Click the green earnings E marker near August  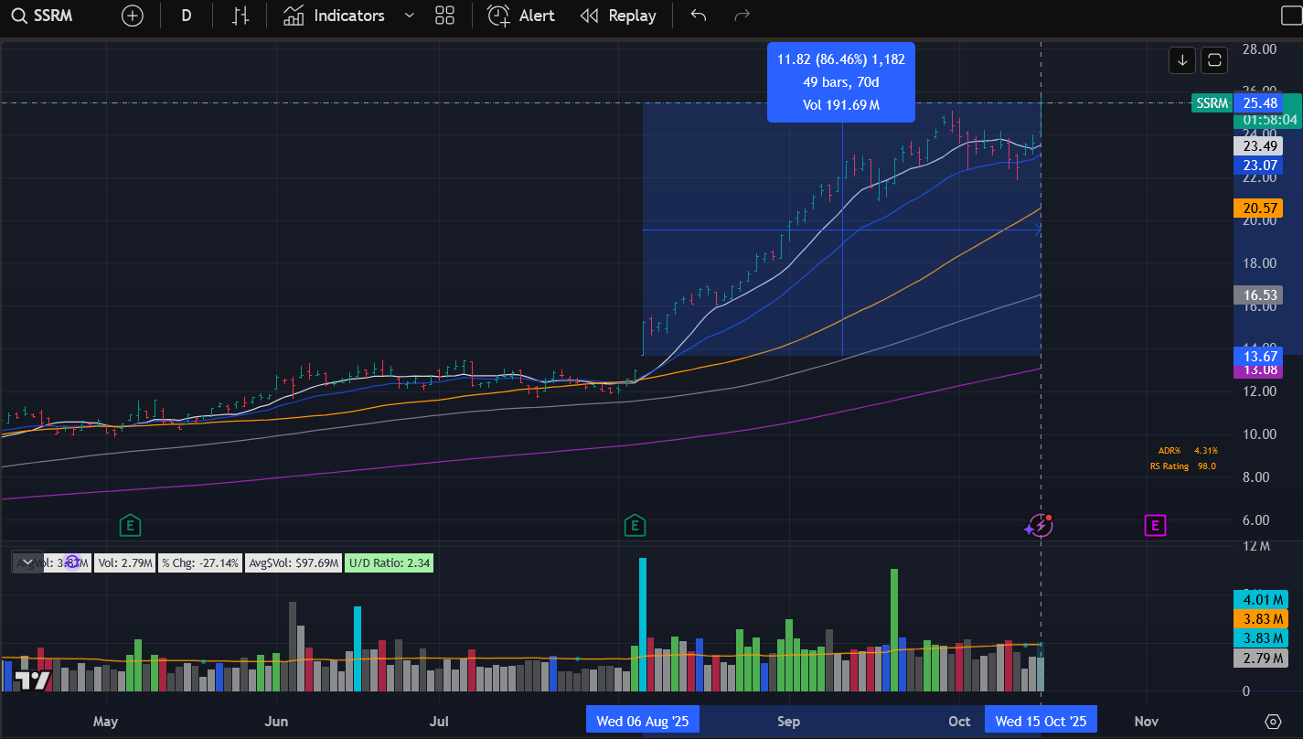(634, 525)
